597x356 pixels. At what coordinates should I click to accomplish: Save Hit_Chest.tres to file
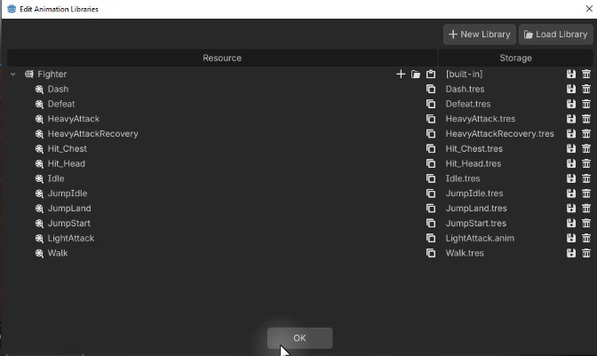pyautogui.click(x=571, y=149)
